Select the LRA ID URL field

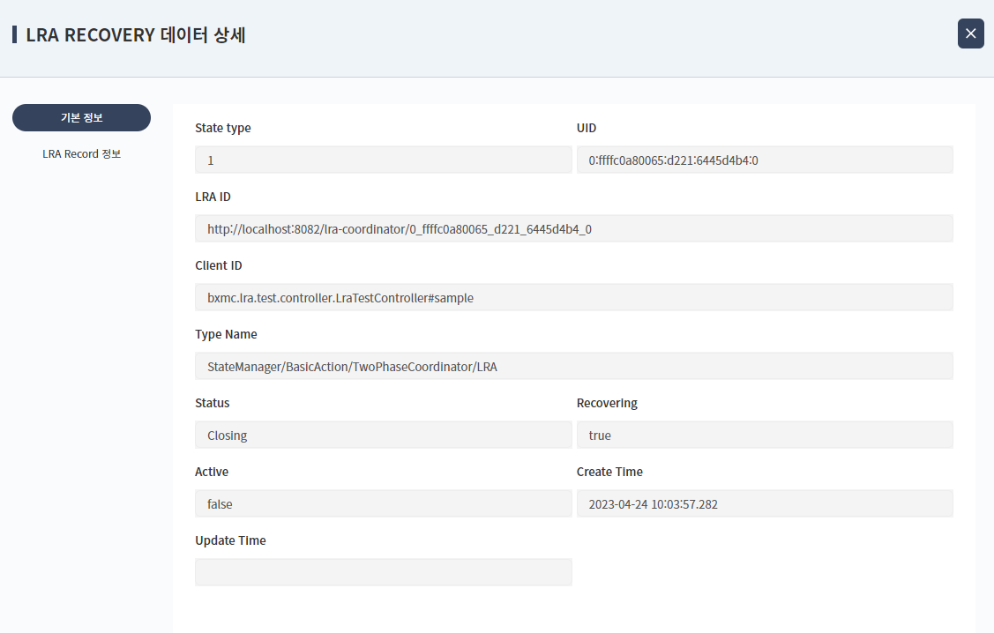(x=573, y=227)
